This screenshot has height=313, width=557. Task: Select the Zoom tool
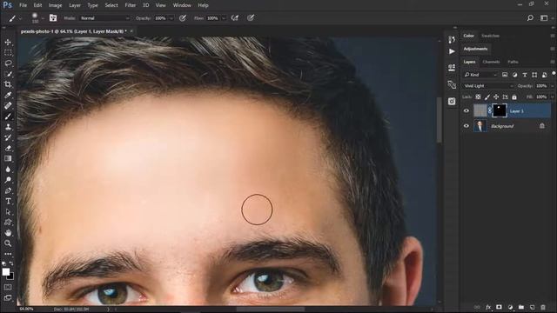[8, 243]
